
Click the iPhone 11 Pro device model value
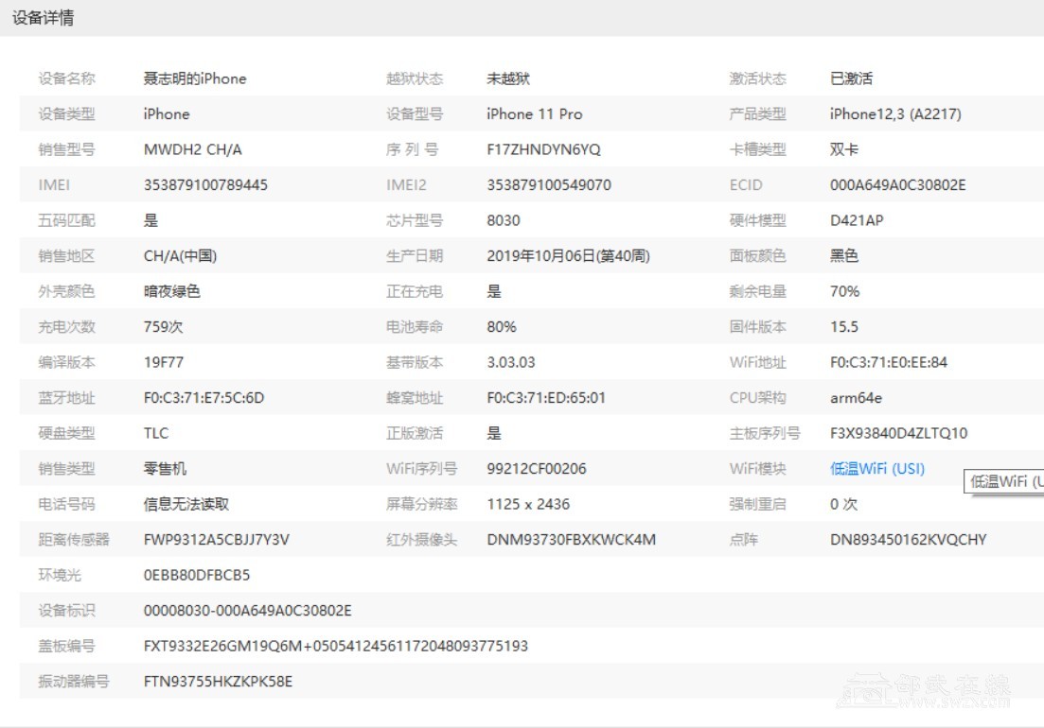point(534,114)
